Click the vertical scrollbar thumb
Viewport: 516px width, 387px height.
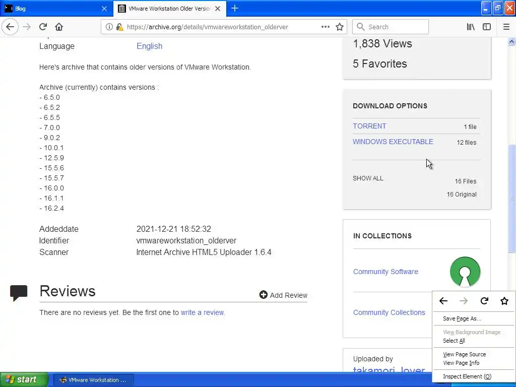click(511, 199)
